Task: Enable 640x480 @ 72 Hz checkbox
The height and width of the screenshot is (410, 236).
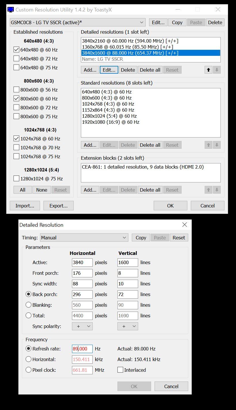Action: pyautogui.click(x=16, y=59)
